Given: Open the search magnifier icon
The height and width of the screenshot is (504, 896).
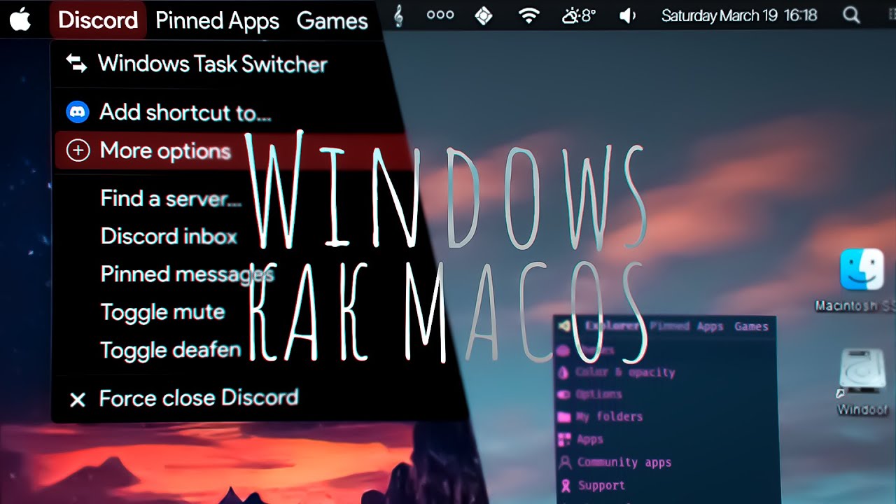Looking at the screenshot, I should (x=851, y=15).
